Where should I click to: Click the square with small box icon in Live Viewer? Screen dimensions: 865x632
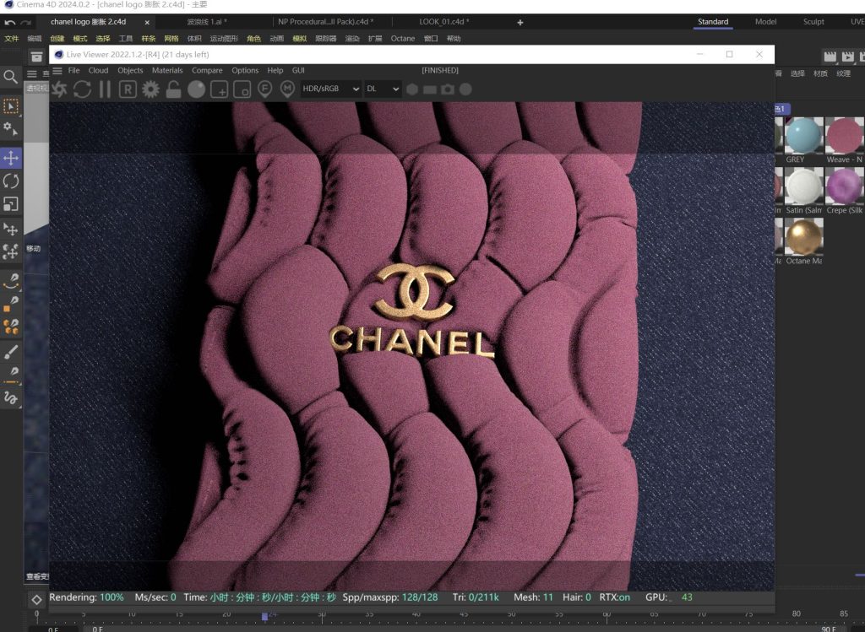242,89
